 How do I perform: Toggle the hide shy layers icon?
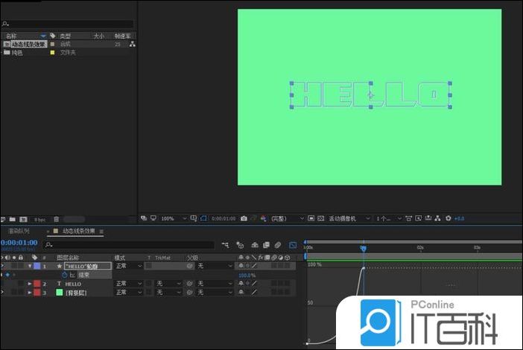pos(255,245)
